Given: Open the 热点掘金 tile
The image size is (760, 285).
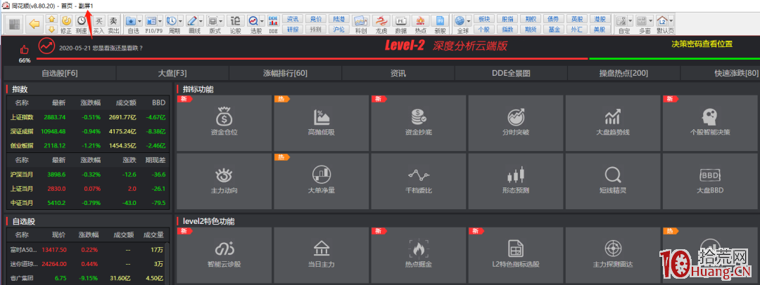Looking at the screenshot, I should pos(418,256).
